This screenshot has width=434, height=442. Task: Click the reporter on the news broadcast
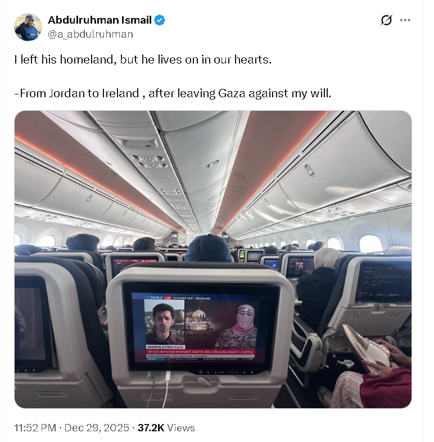(x=164, y=323)
